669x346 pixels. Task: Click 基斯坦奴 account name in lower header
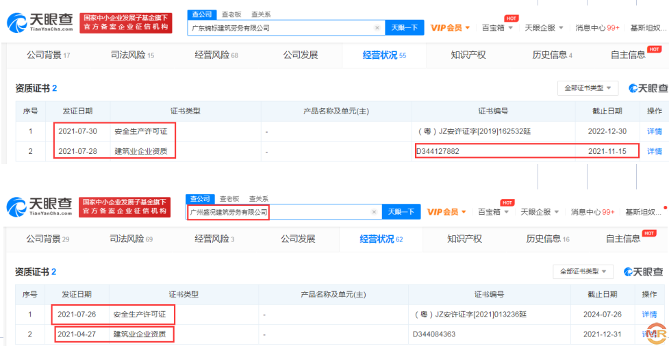(x=644, y=212)
